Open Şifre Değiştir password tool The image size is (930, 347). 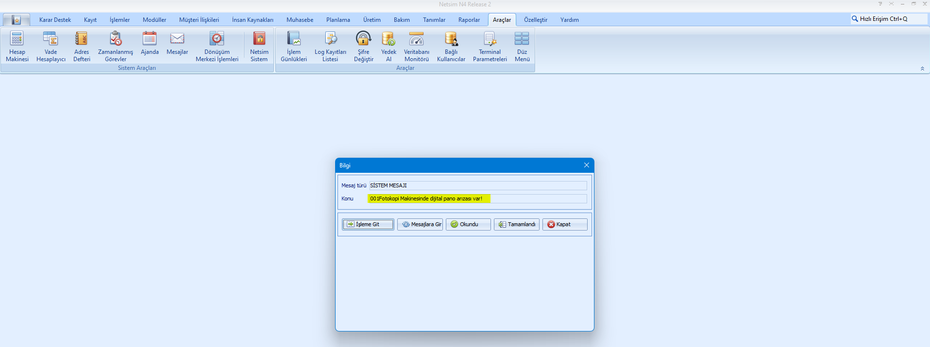click(364, 47)
